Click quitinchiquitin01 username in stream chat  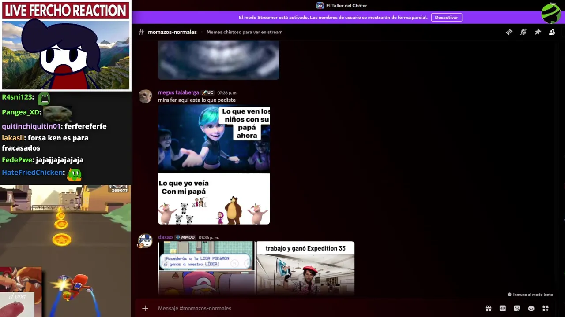(31, 126)
